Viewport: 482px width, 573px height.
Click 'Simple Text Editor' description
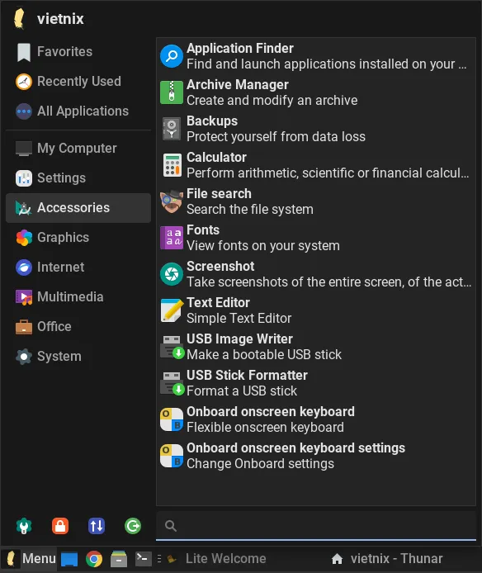239,319
